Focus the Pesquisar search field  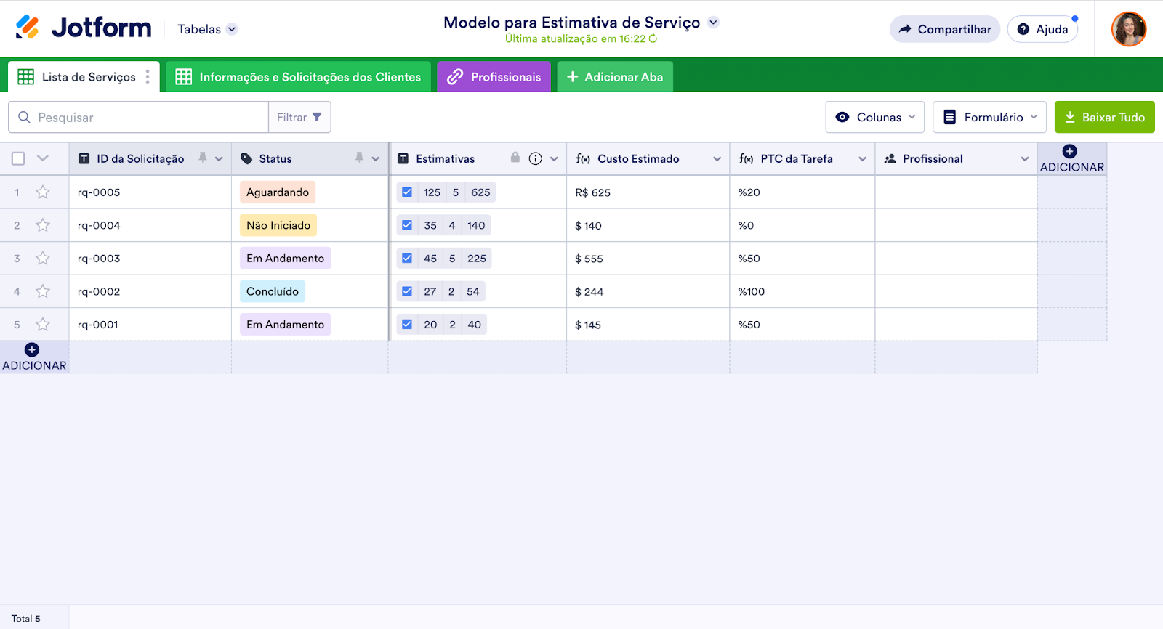138,117
